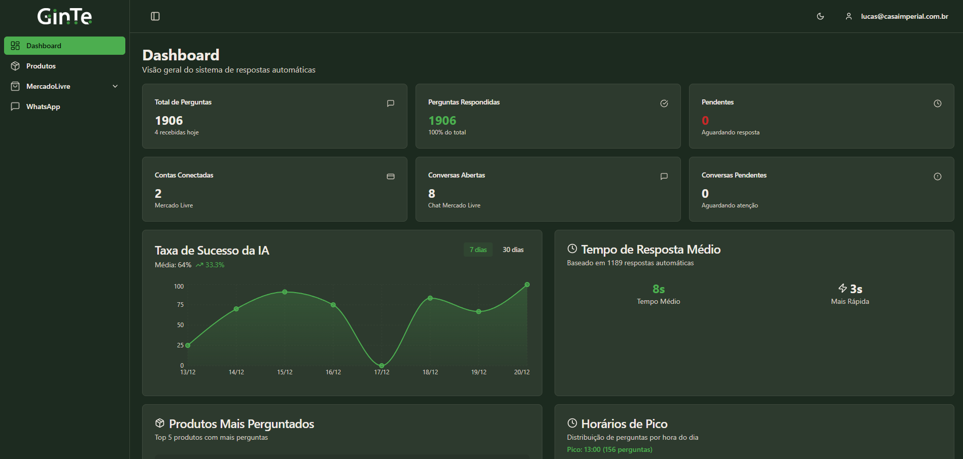
Task: Switch the chart to 30 dias
Action: (513, 250)
